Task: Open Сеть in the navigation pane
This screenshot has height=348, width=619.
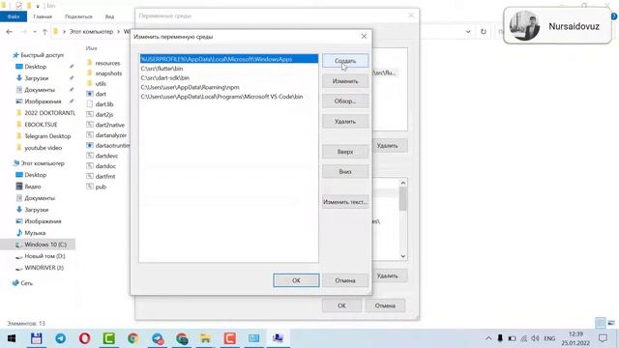Action: pyautogui.click(x=26, y=283)
